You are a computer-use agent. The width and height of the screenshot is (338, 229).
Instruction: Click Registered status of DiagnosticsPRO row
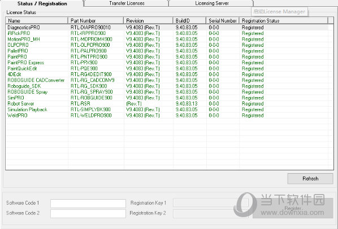(x=253, y=28)
